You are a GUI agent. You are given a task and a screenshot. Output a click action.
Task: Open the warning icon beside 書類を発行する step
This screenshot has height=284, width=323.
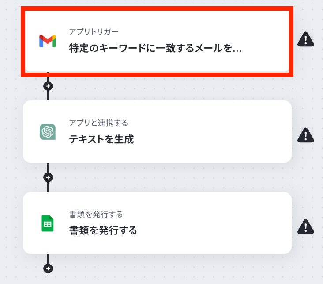point(305,227)
